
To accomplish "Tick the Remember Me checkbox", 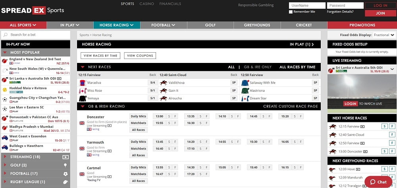I will 291,11.
